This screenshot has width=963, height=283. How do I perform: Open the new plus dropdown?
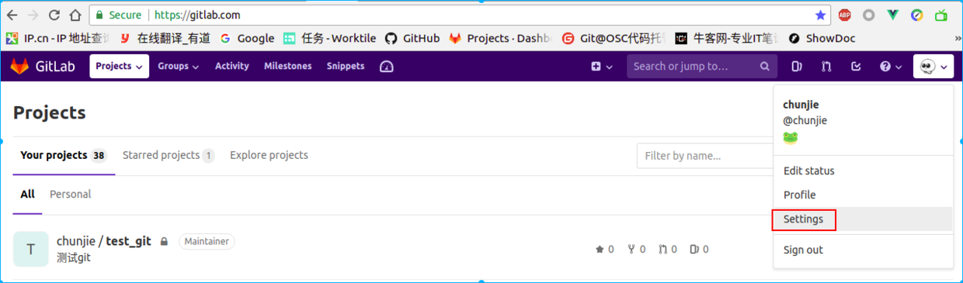(601, 67)
